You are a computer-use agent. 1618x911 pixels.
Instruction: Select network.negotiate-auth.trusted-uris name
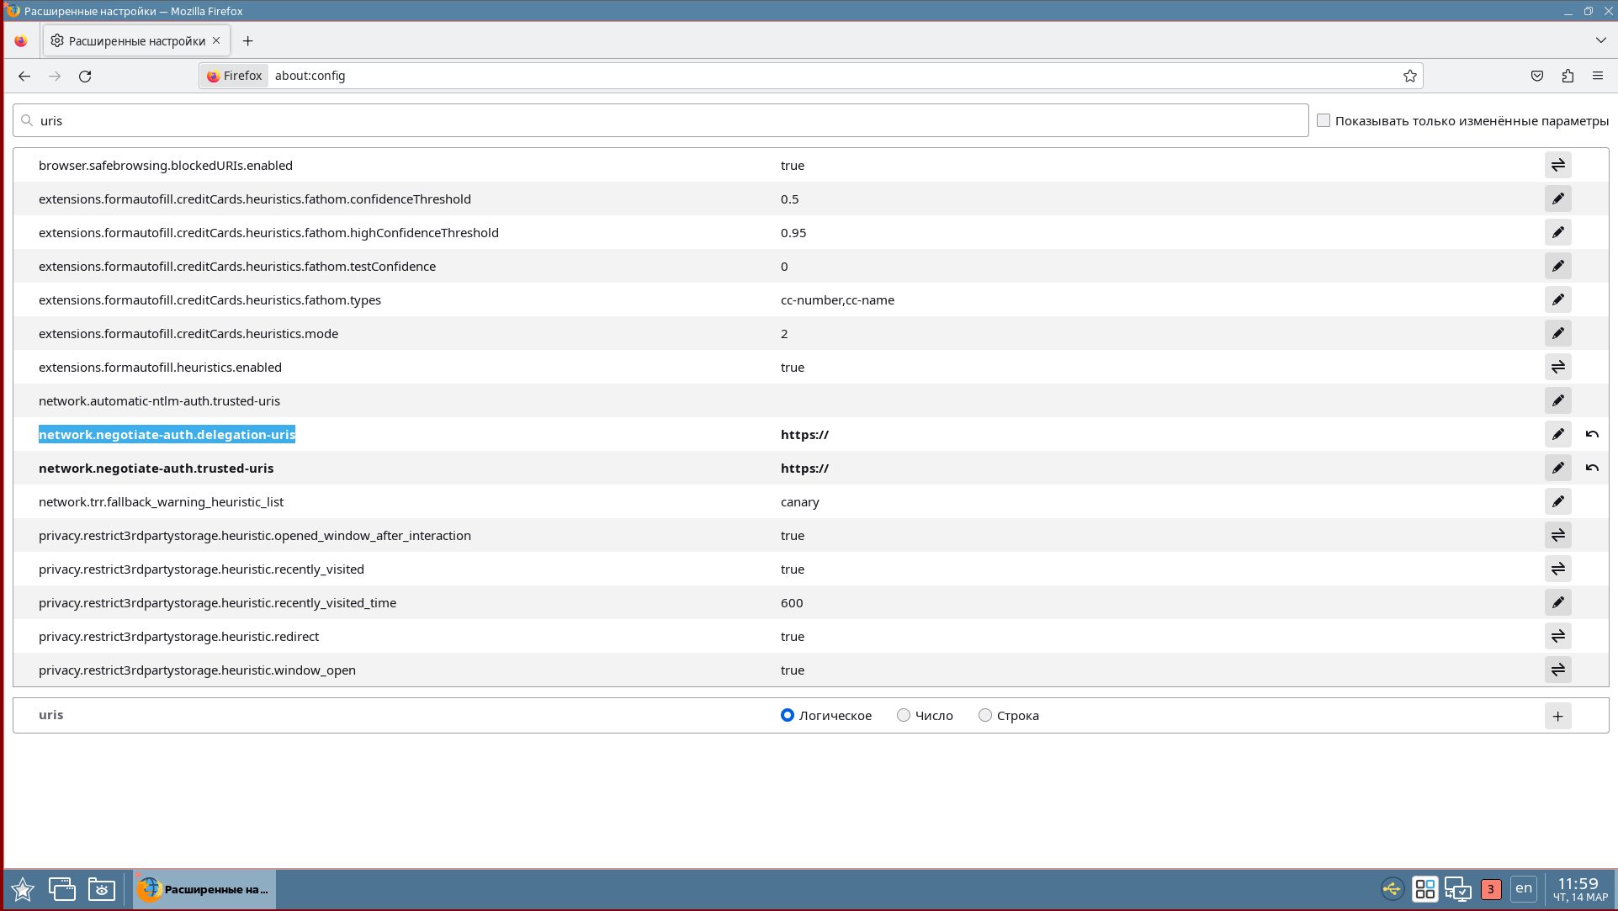pos(156,468)
